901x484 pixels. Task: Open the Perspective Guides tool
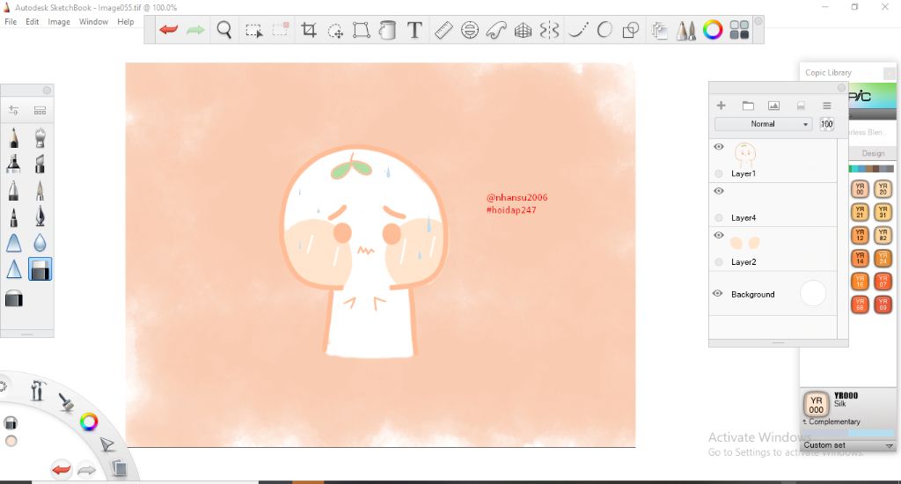(523, 30)
